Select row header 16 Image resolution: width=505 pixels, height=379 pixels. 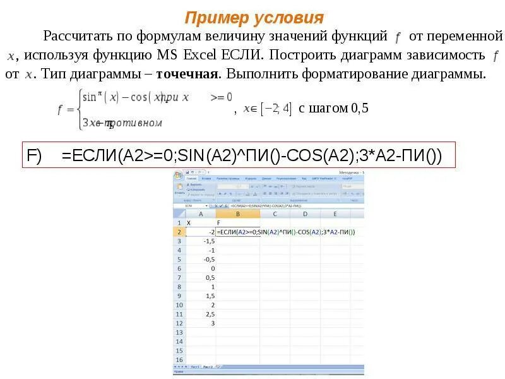[x=179, y=359]
